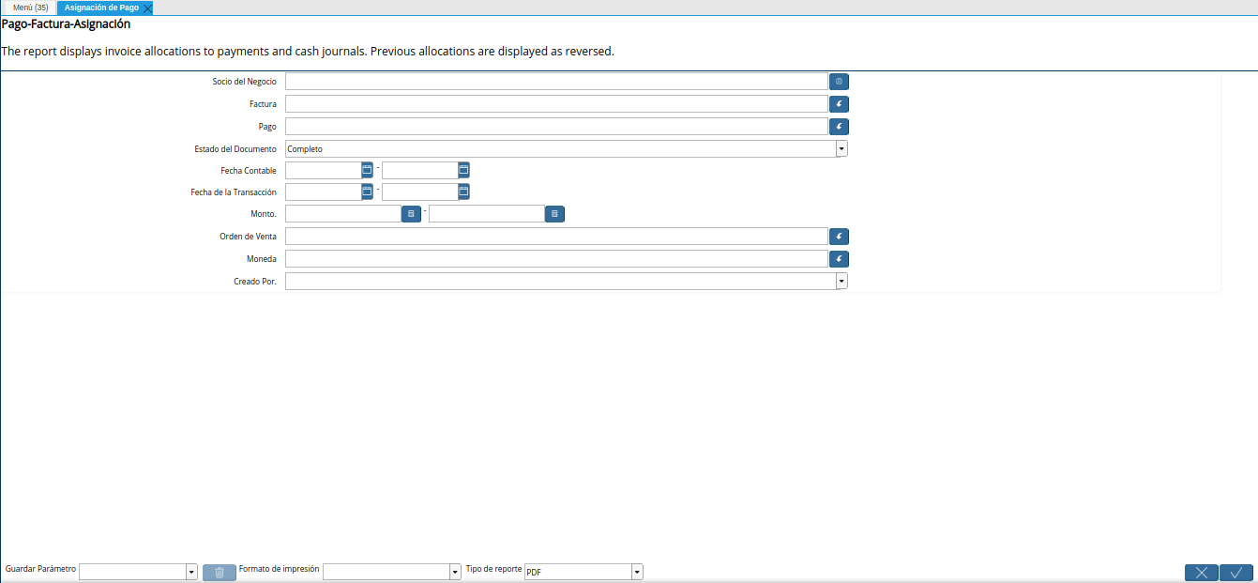Open the Moneda search icon

click(839, 259)
